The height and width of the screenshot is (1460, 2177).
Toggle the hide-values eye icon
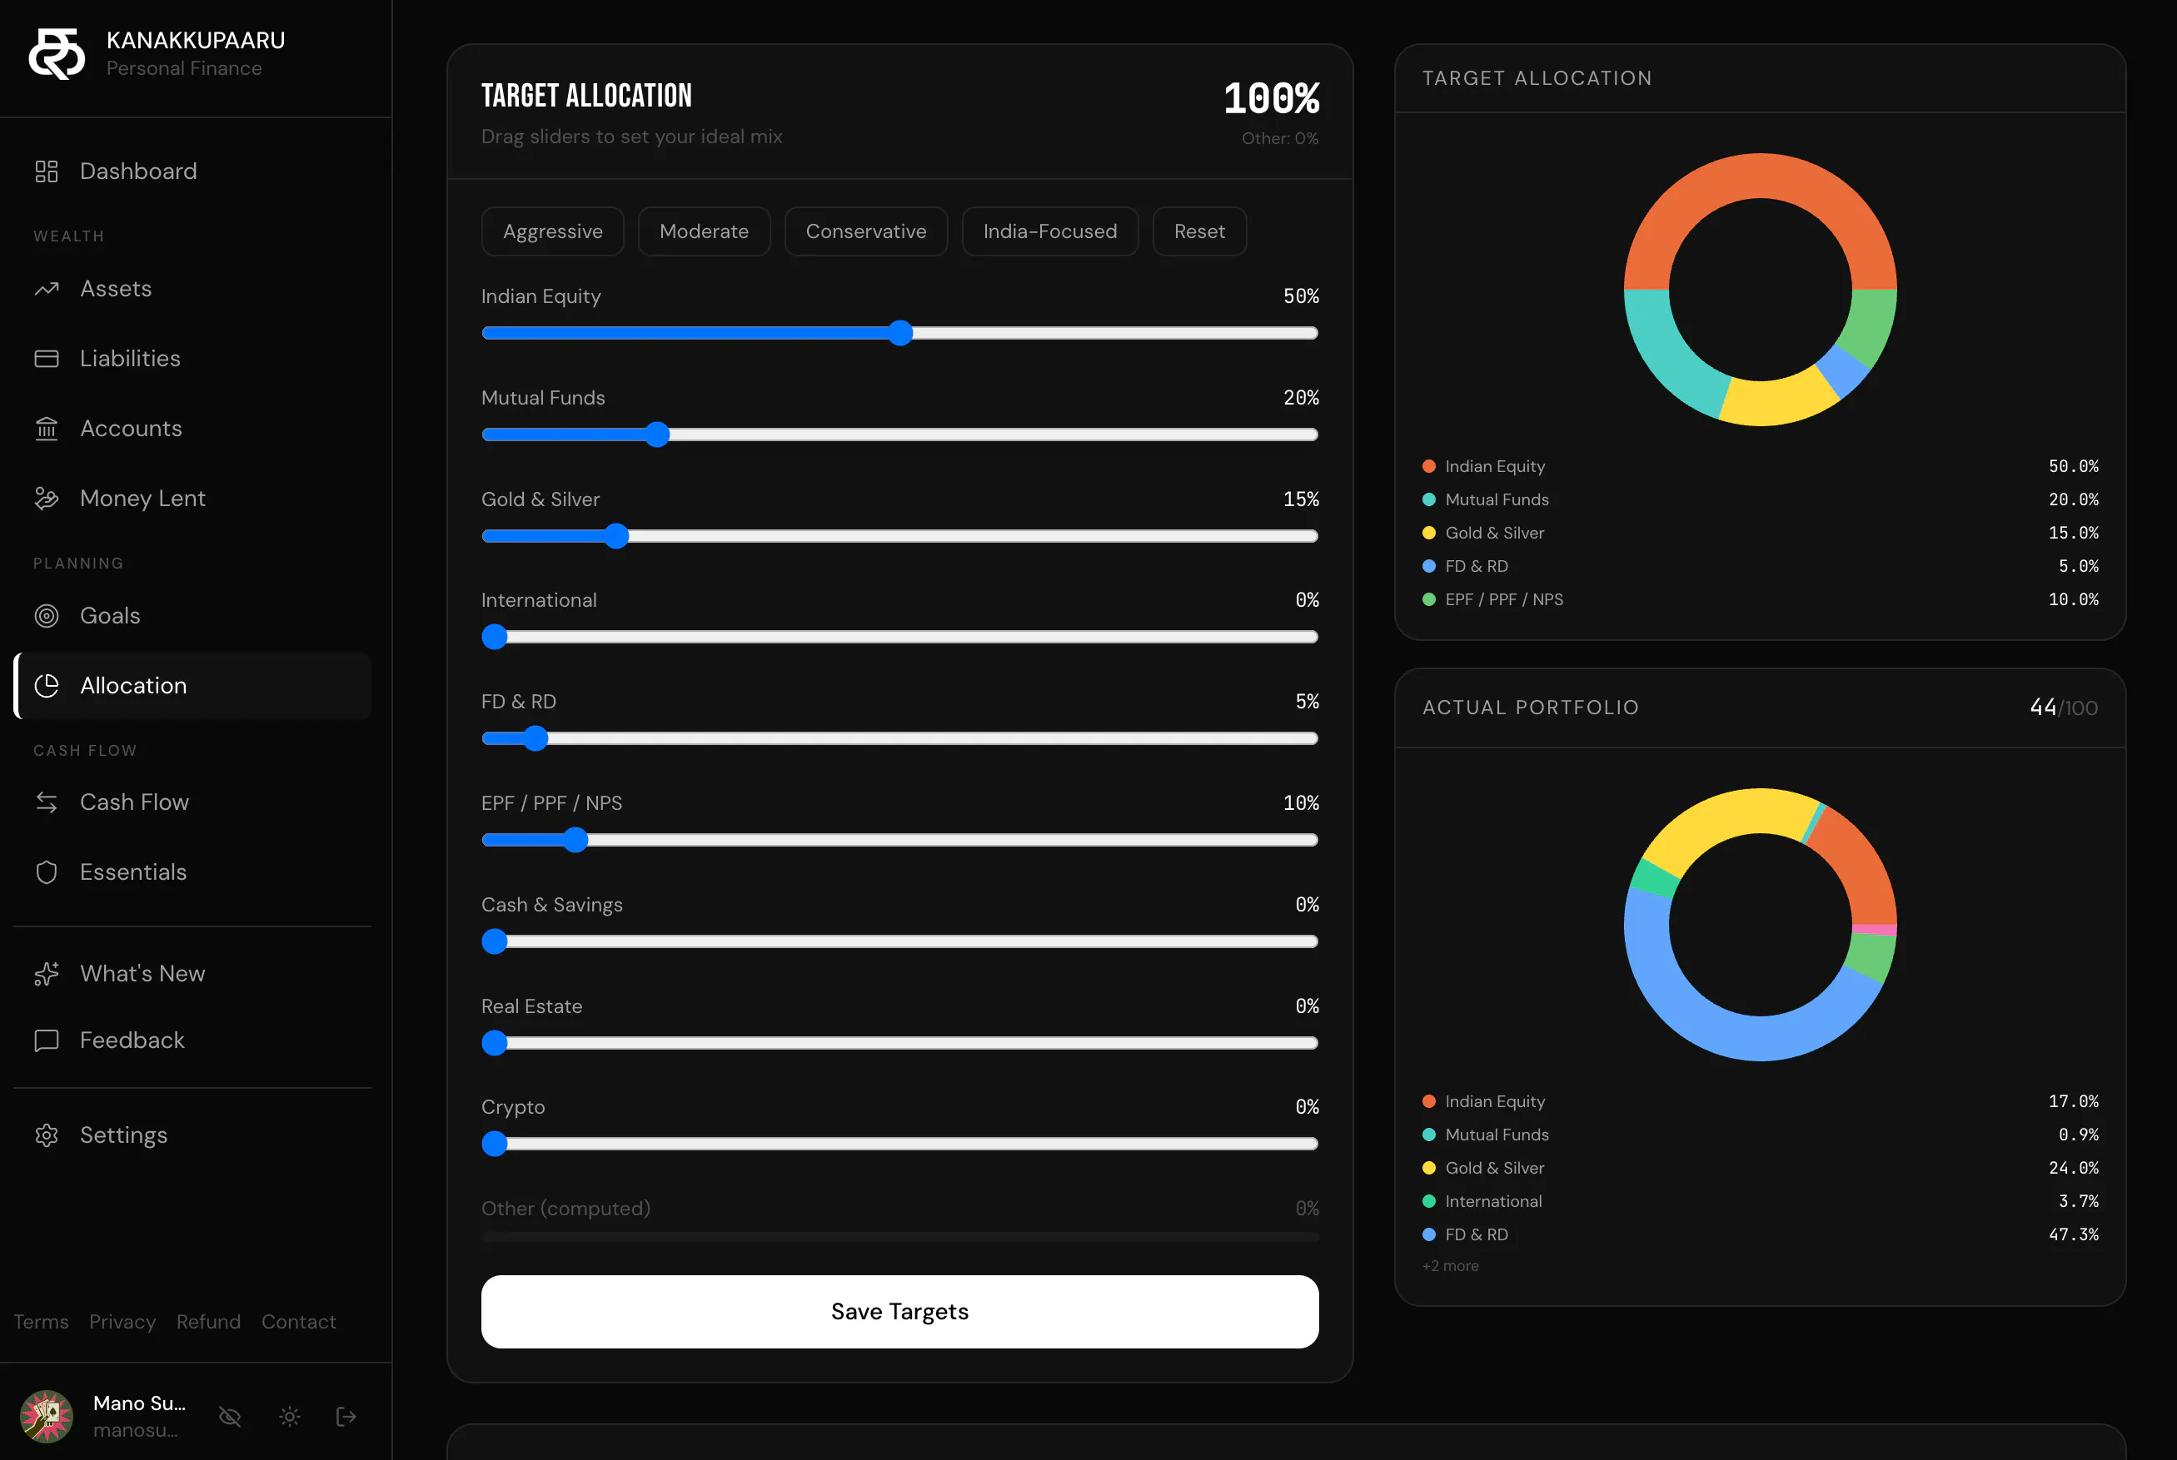click(230, 1416)
